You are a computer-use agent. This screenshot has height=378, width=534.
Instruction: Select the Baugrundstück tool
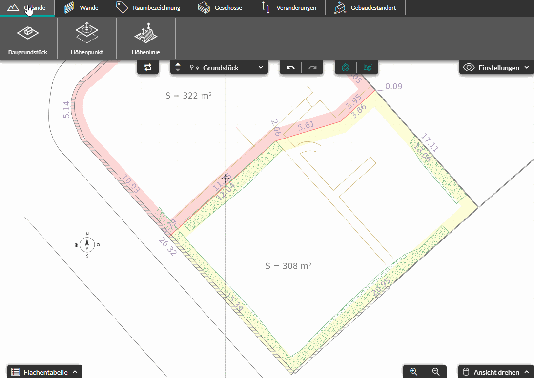(x=28, y=39)
